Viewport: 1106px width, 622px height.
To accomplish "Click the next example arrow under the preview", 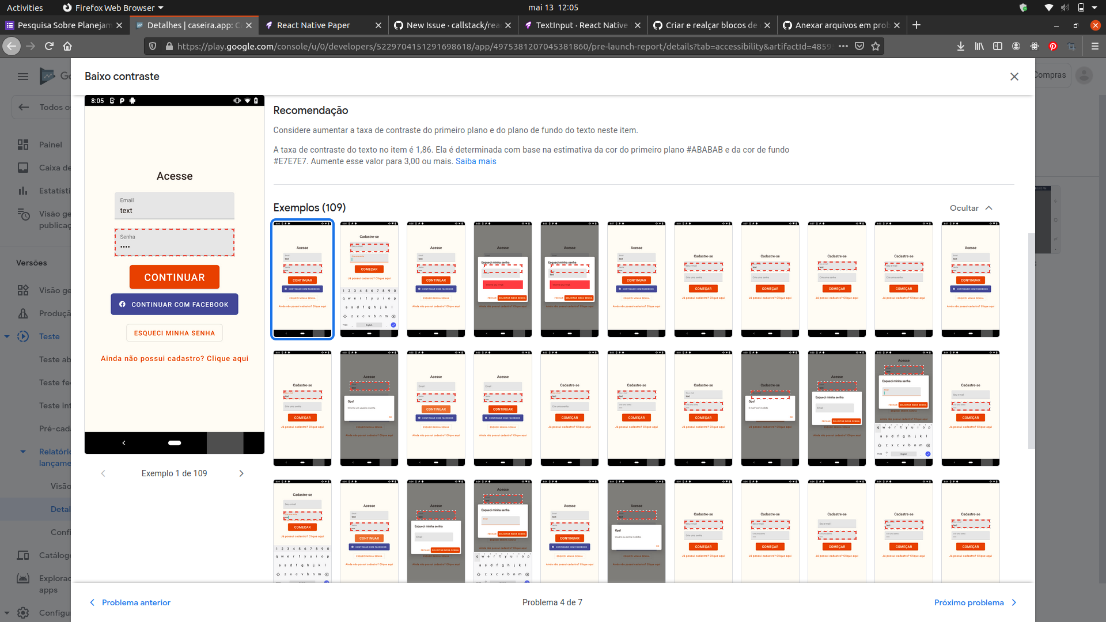I will click(241, 473).
